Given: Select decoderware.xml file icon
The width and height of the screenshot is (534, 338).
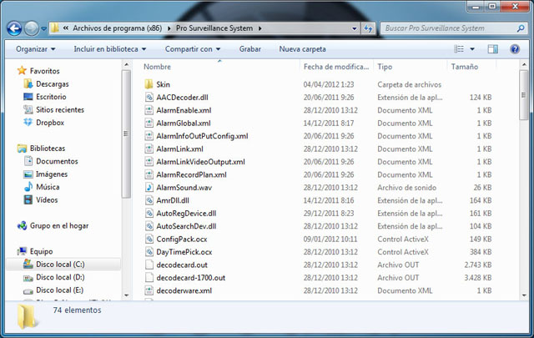Looking at the screenshot, I should tap(149, 290).
